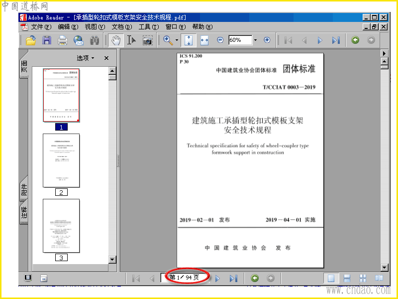The height and width of the screenshot is (299, 398).
Task: Close the pages navigation panel
Action: pyautogui.click(x=106, y=58)
